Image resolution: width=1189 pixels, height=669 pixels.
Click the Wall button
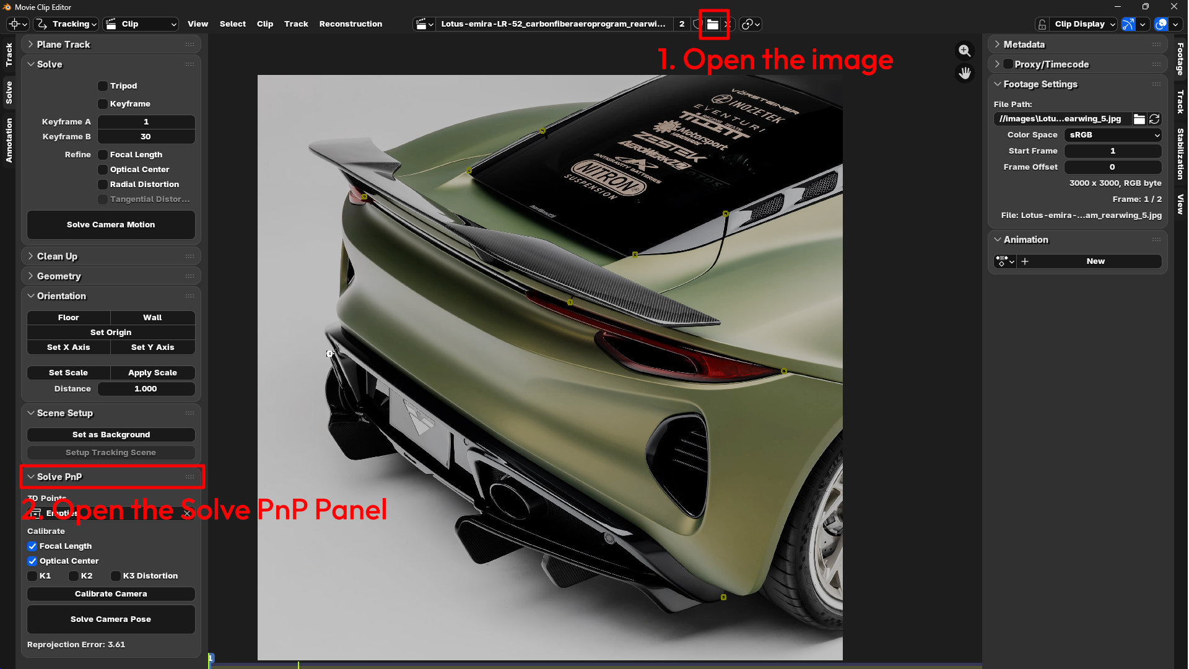pos(153,318)
